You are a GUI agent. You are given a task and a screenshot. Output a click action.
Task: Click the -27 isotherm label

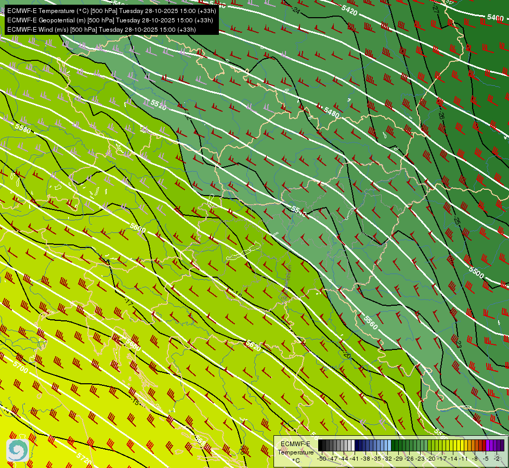pyautogui.click(x=436, y=8)
